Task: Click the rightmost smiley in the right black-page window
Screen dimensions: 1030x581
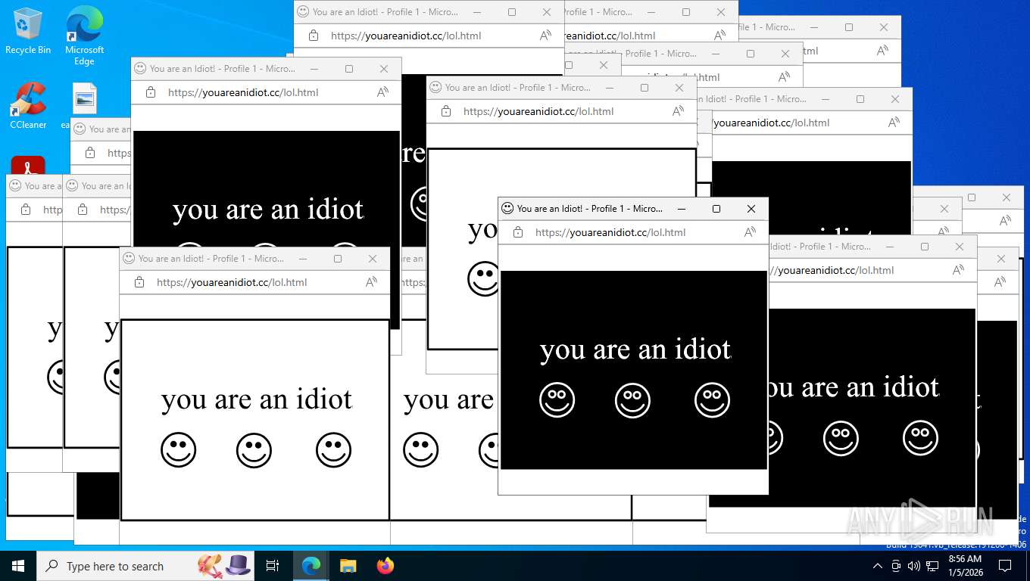Action: (921, 438)
